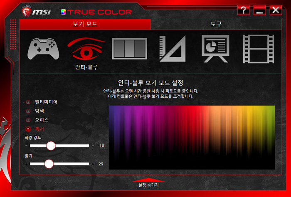Select the 탐색 radio button
Screen dimensions: 291x197
[x=28, y=111]
